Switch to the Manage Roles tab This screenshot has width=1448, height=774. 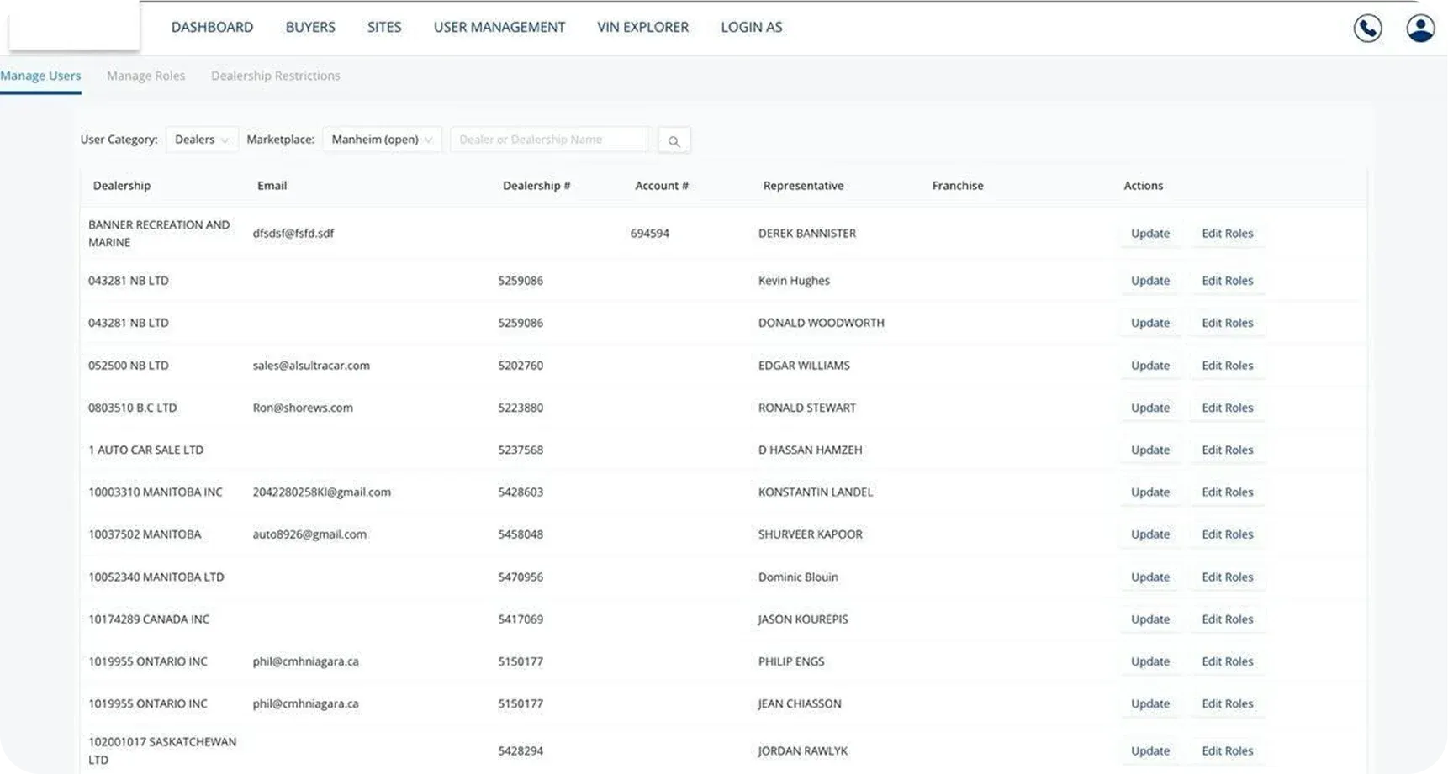click(x=145, y=76)
